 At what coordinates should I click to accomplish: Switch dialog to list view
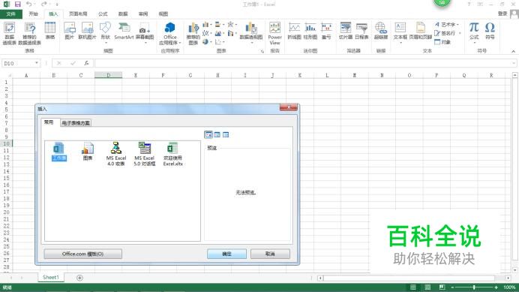[217, 134]
